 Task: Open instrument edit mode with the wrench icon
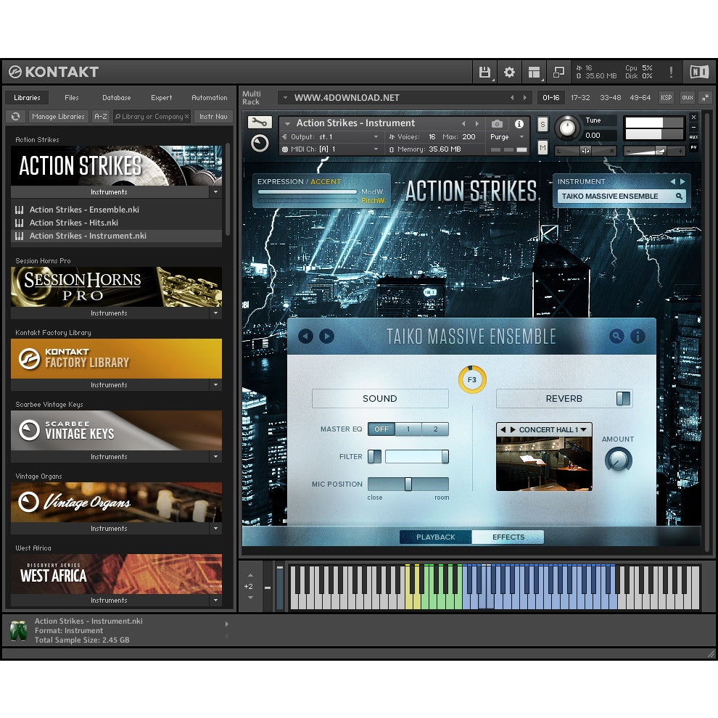click(x=260, y=123)
